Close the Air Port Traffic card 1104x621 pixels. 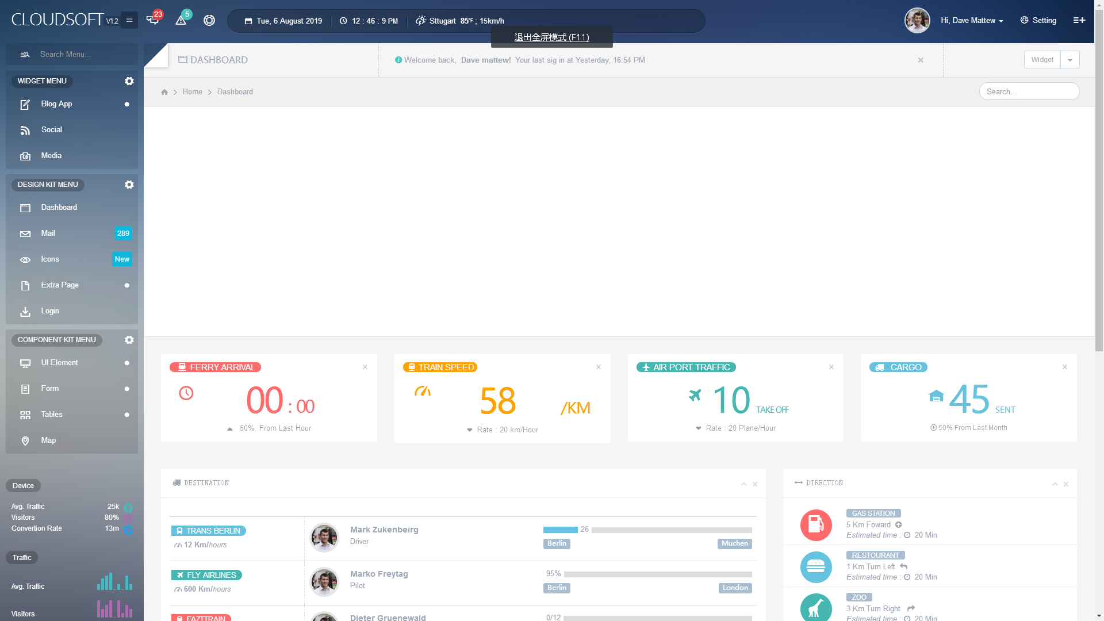[x=831, y=367]
